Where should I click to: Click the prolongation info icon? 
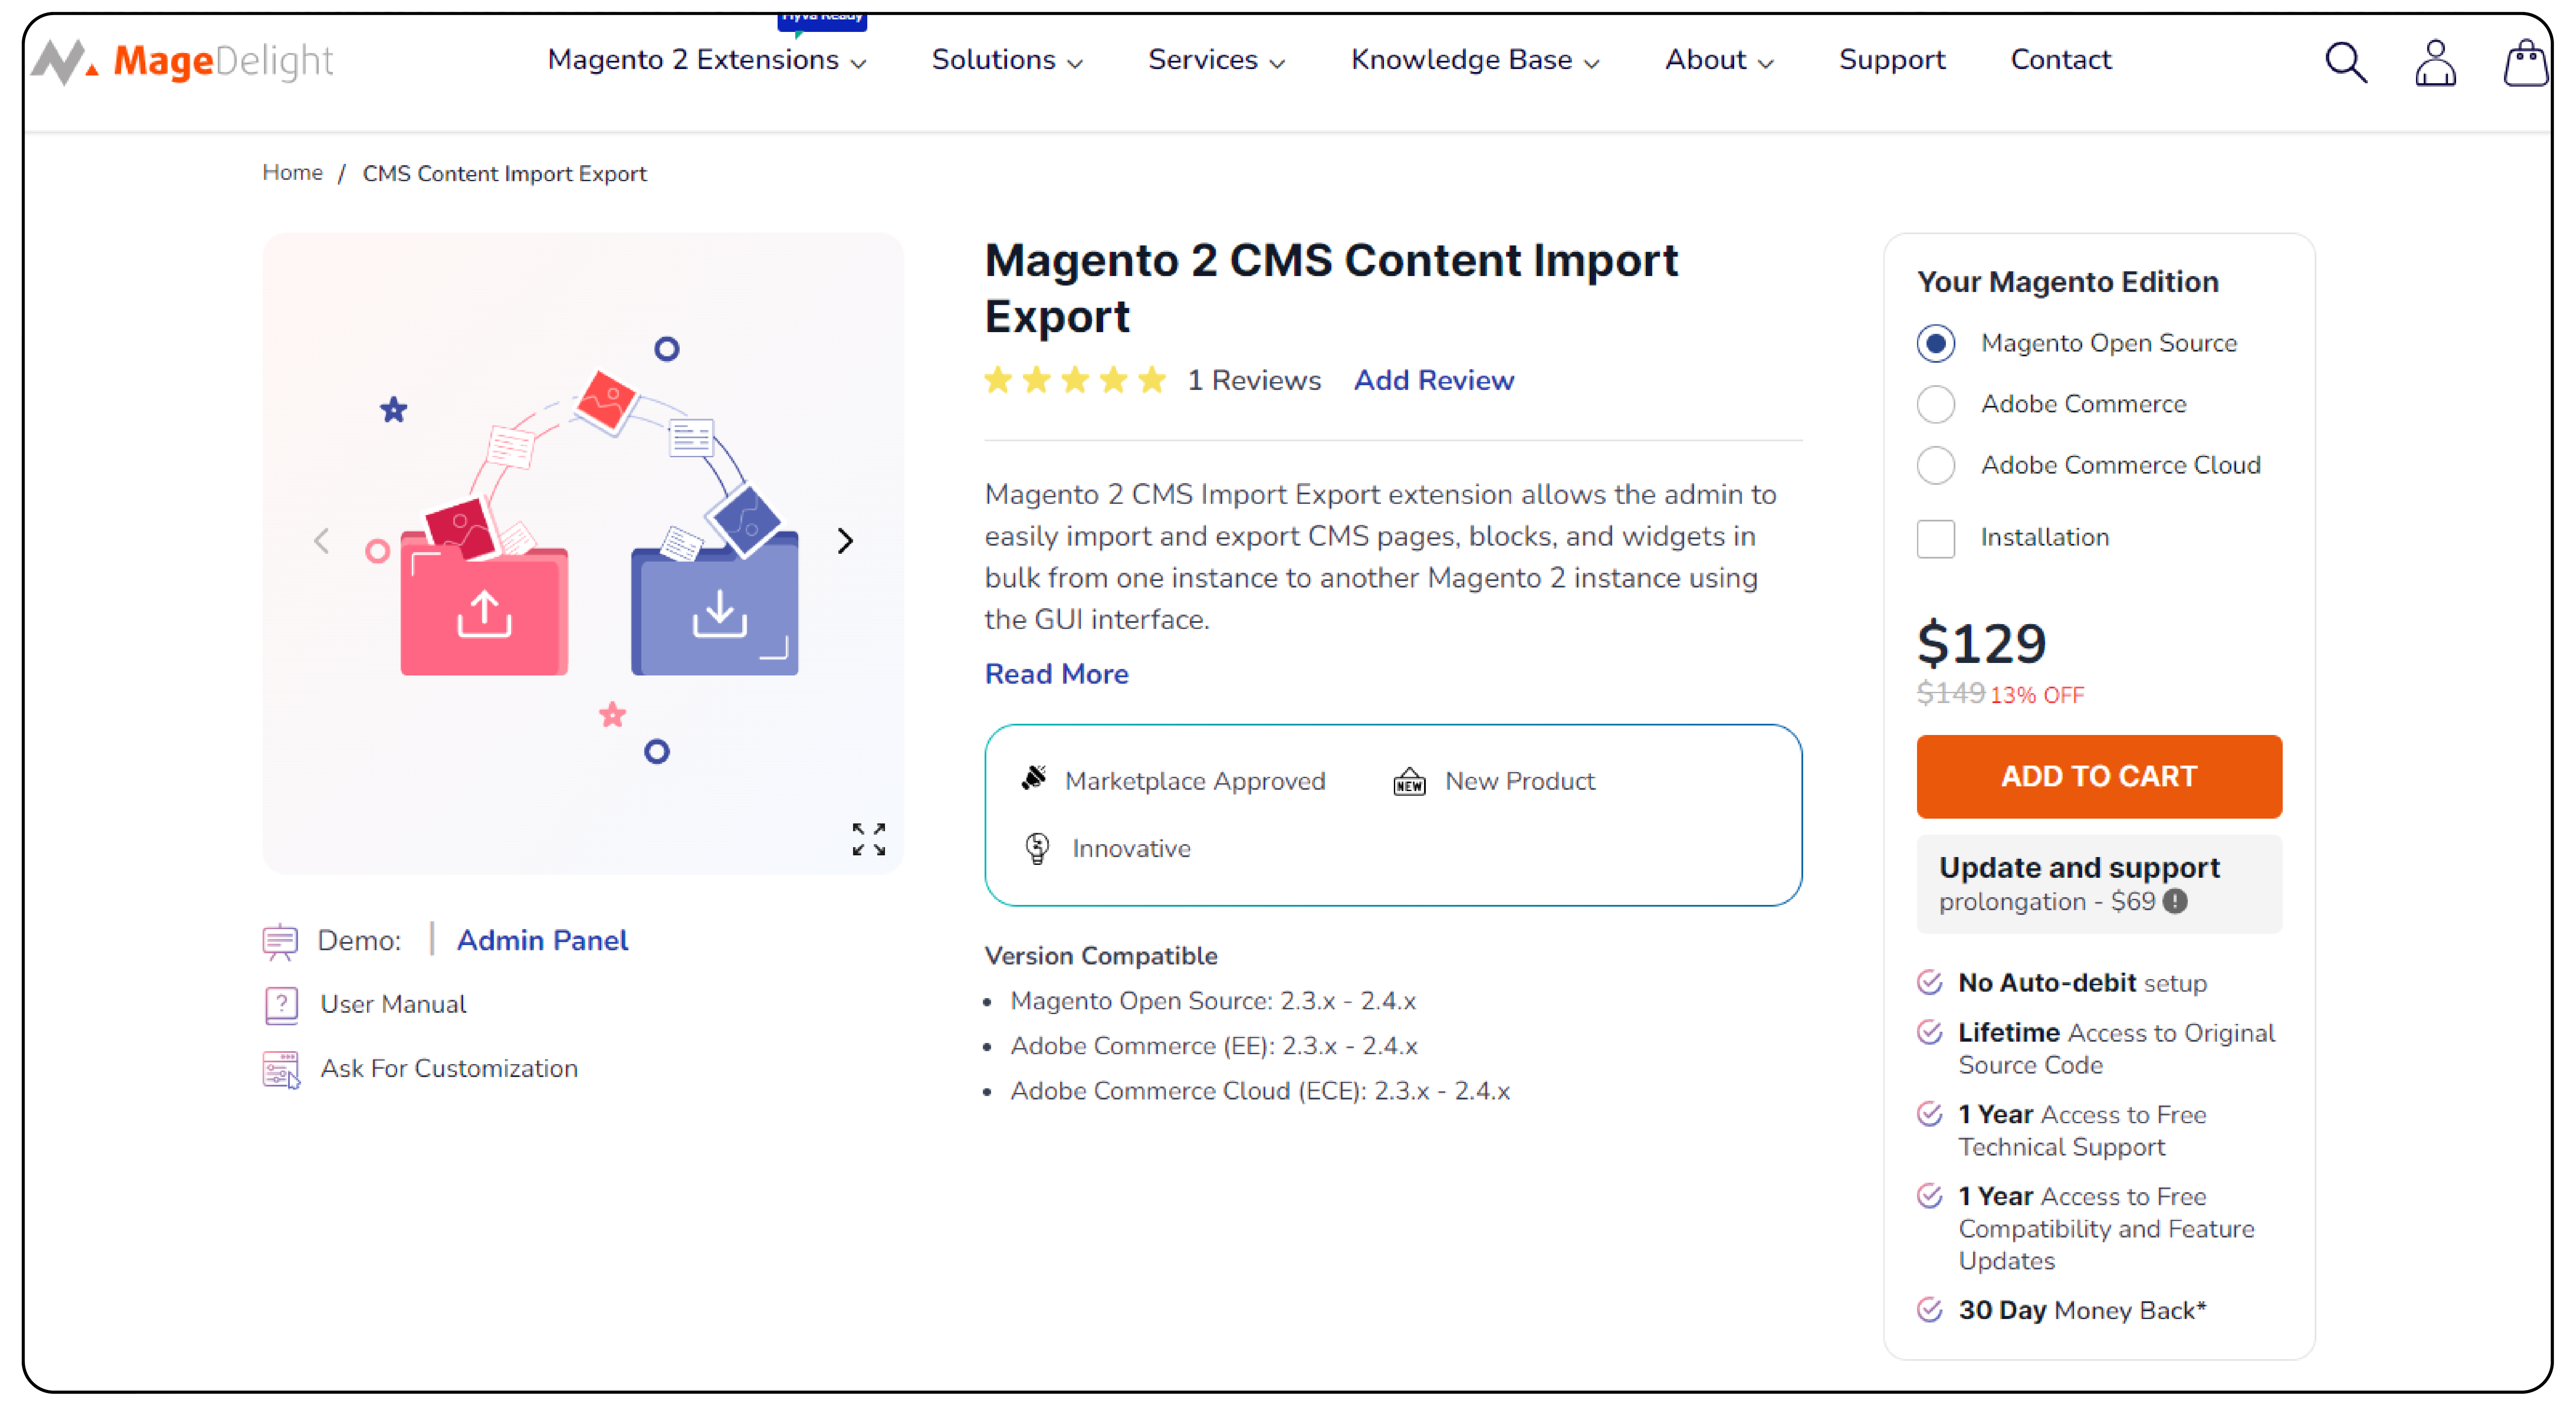click(x=2174, y=901)
